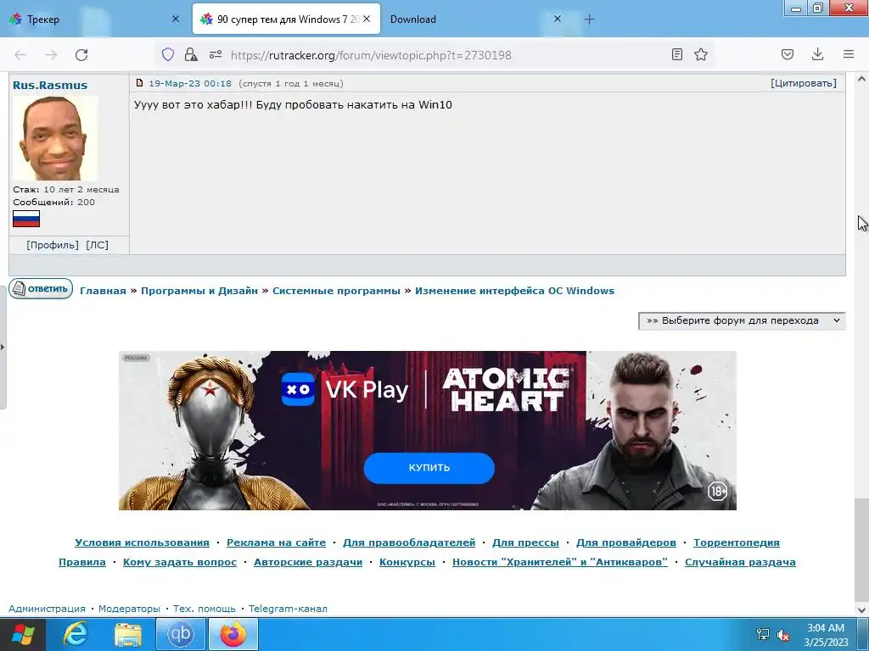Click the small post icon beside date
Screen dimensions: 869x651
140,83
